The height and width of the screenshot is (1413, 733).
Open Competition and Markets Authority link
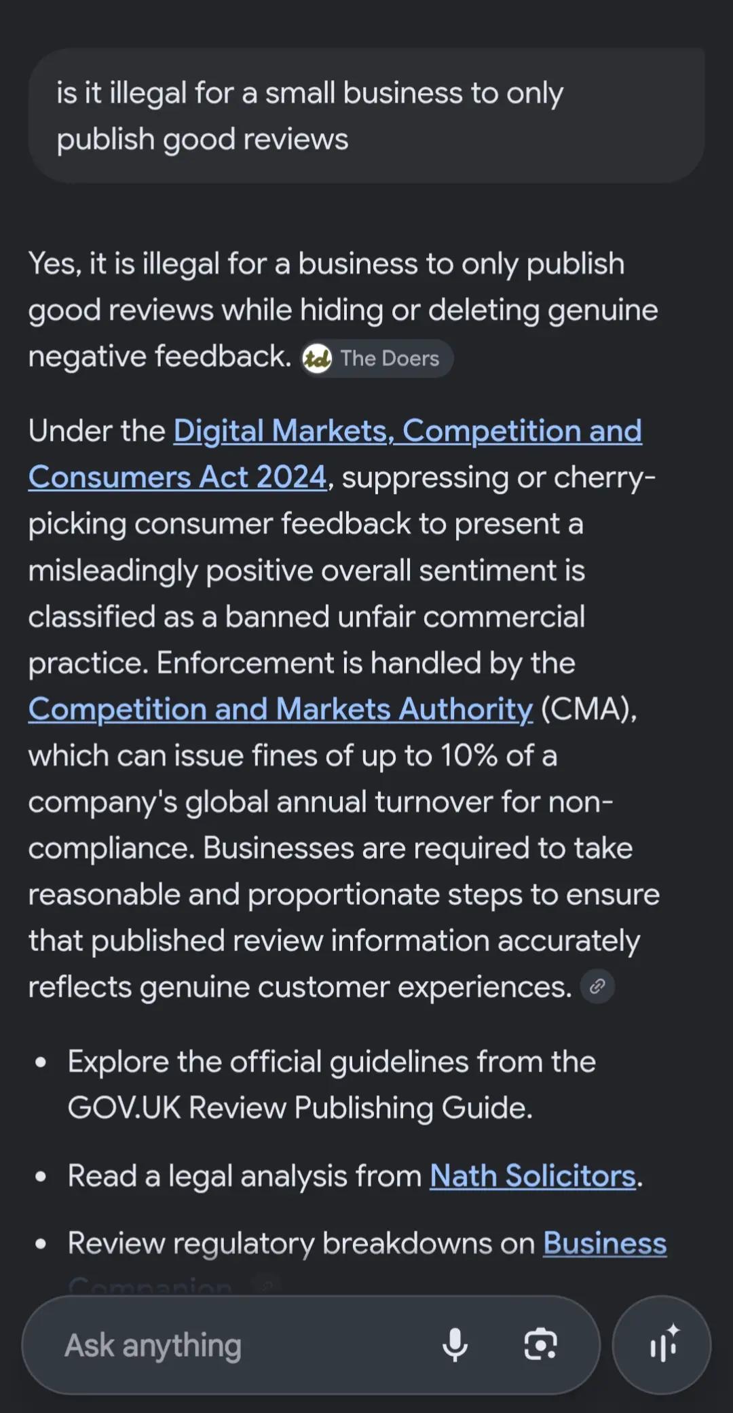(x=280, y=709)
